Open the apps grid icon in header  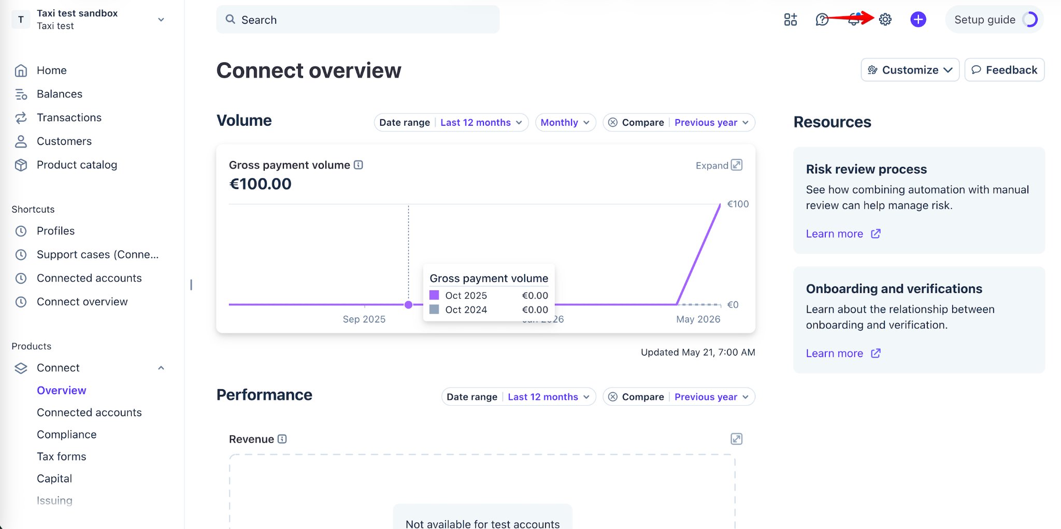tap(790, 20)
